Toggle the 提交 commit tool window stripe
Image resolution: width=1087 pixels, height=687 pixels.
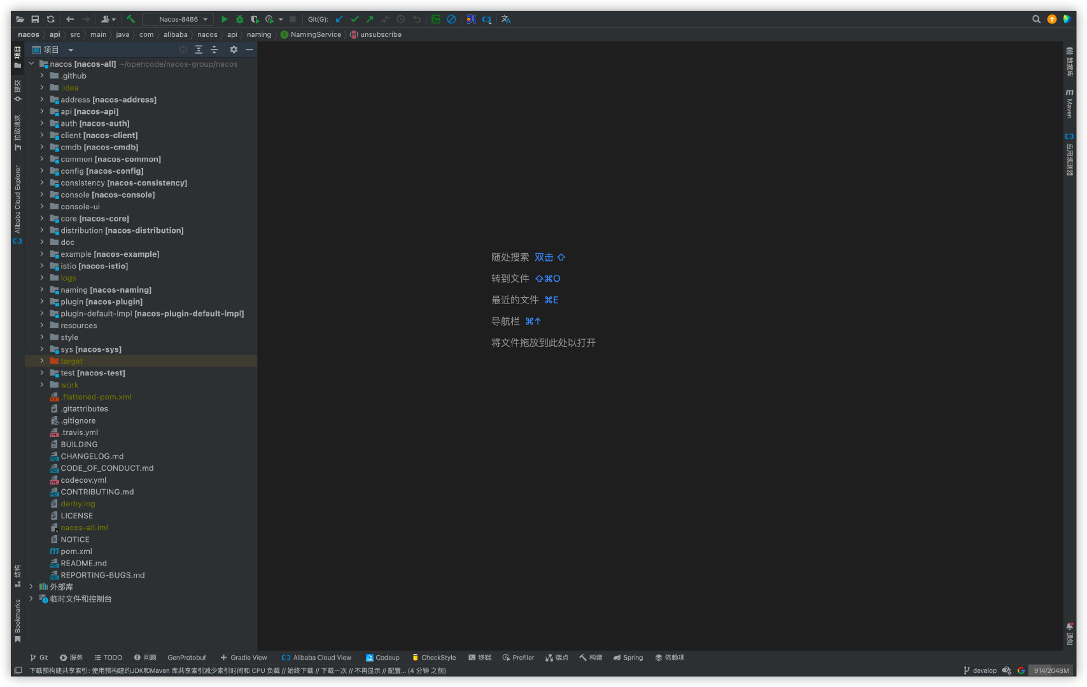click(x=17, y=90)
